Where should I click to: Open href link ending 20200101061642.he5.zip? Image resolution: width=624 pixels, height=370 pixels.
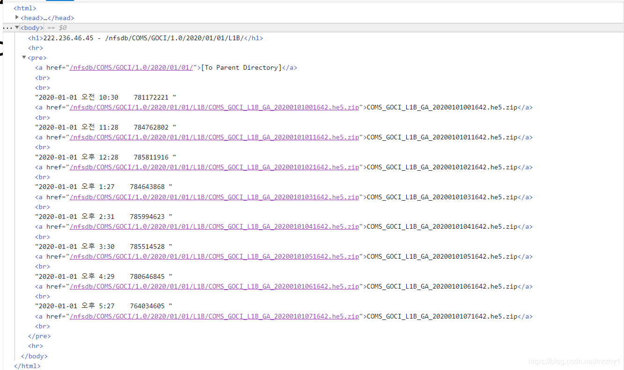[x=214, y=287]
